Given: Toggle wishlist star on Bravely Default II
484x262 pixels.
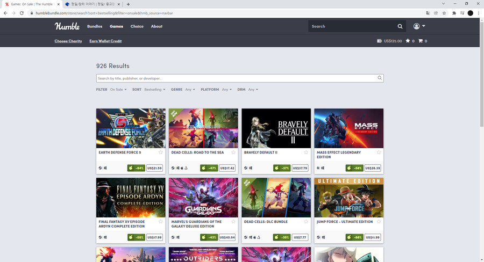Looking at the screenshot, I should (x=306, y=152).
